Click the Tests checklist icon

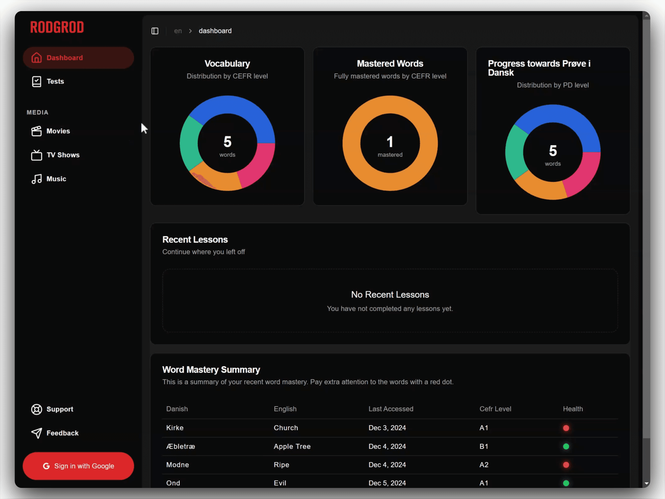pos(36,81)
